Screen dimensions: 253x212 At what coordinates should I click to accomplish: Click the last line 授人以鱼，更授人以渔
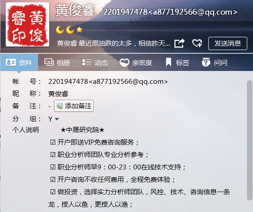(x=90, y=204)
